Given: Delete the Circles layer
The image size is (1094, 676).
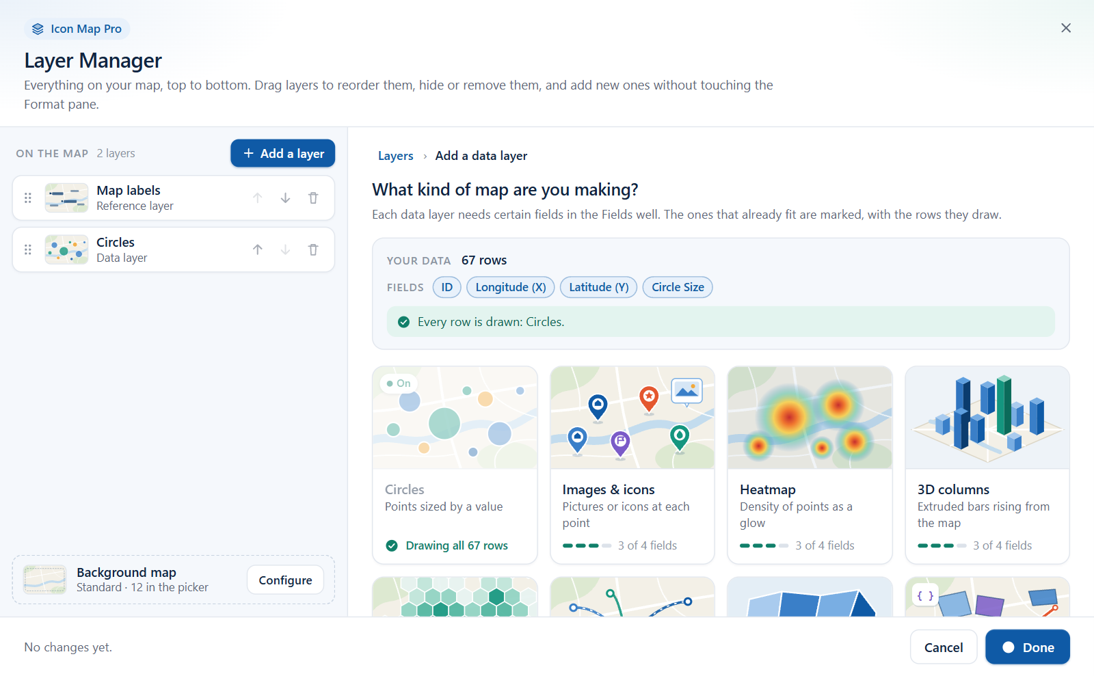Looking at the screenshot, I should click(x=313, y=249).
